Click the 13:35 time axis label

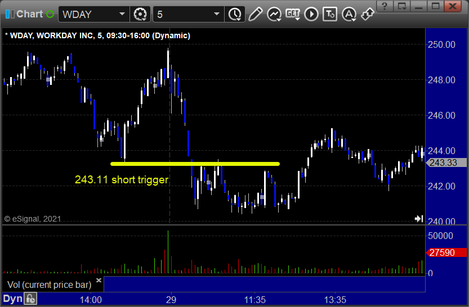point(336,300)
